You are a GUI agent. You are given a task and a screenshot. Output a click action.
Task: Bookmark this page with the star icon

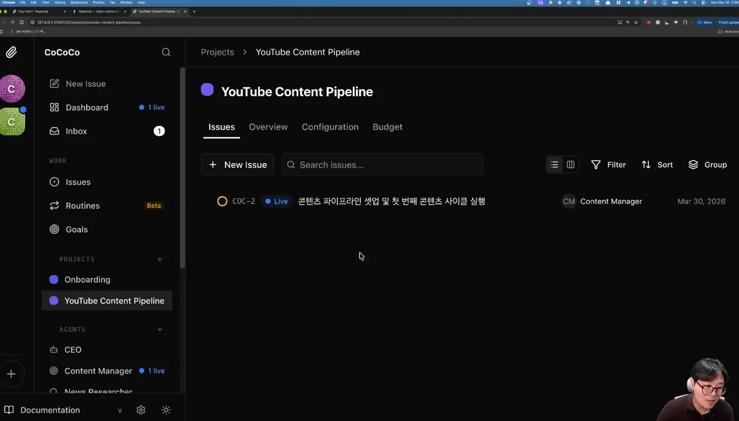click(636, 23)
